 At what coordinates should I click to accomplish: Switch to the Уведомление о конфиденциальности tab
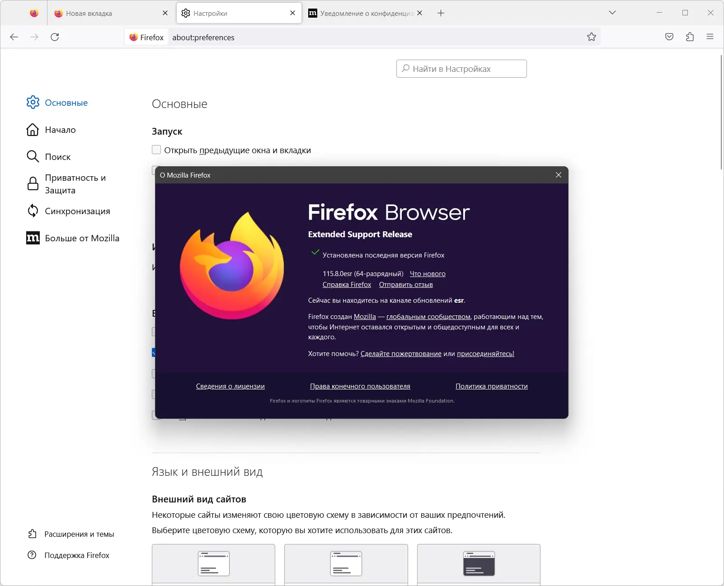pyautogui.click(x=362, y=13)
